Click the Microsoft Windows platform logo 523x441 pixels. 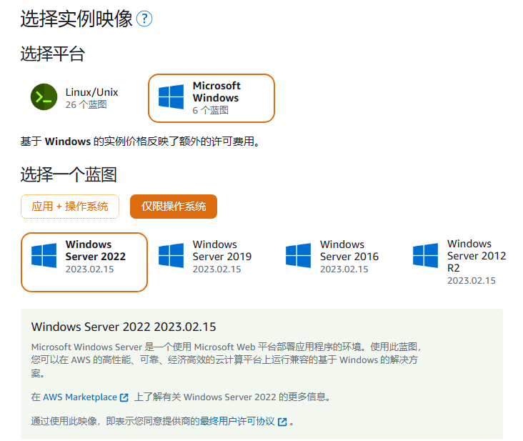click(171, 96)
